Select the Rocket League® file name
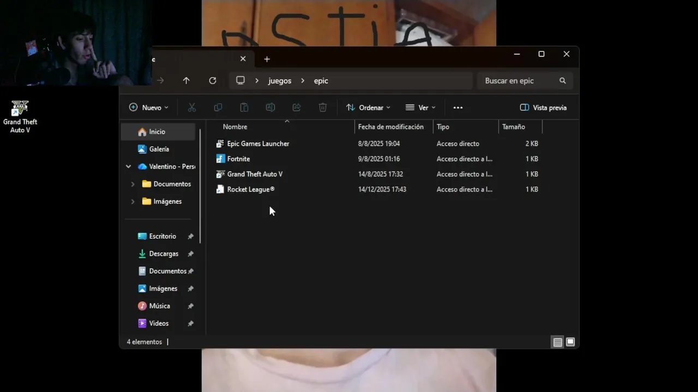 click(x=251, y=189)
